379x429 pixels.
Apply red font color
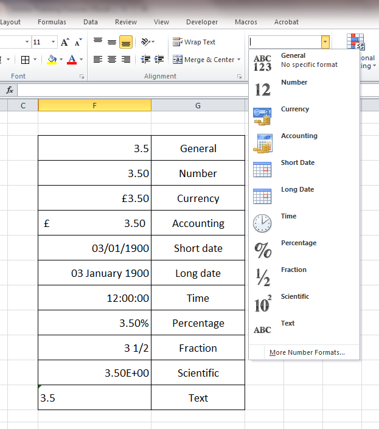tap(72, 60)
